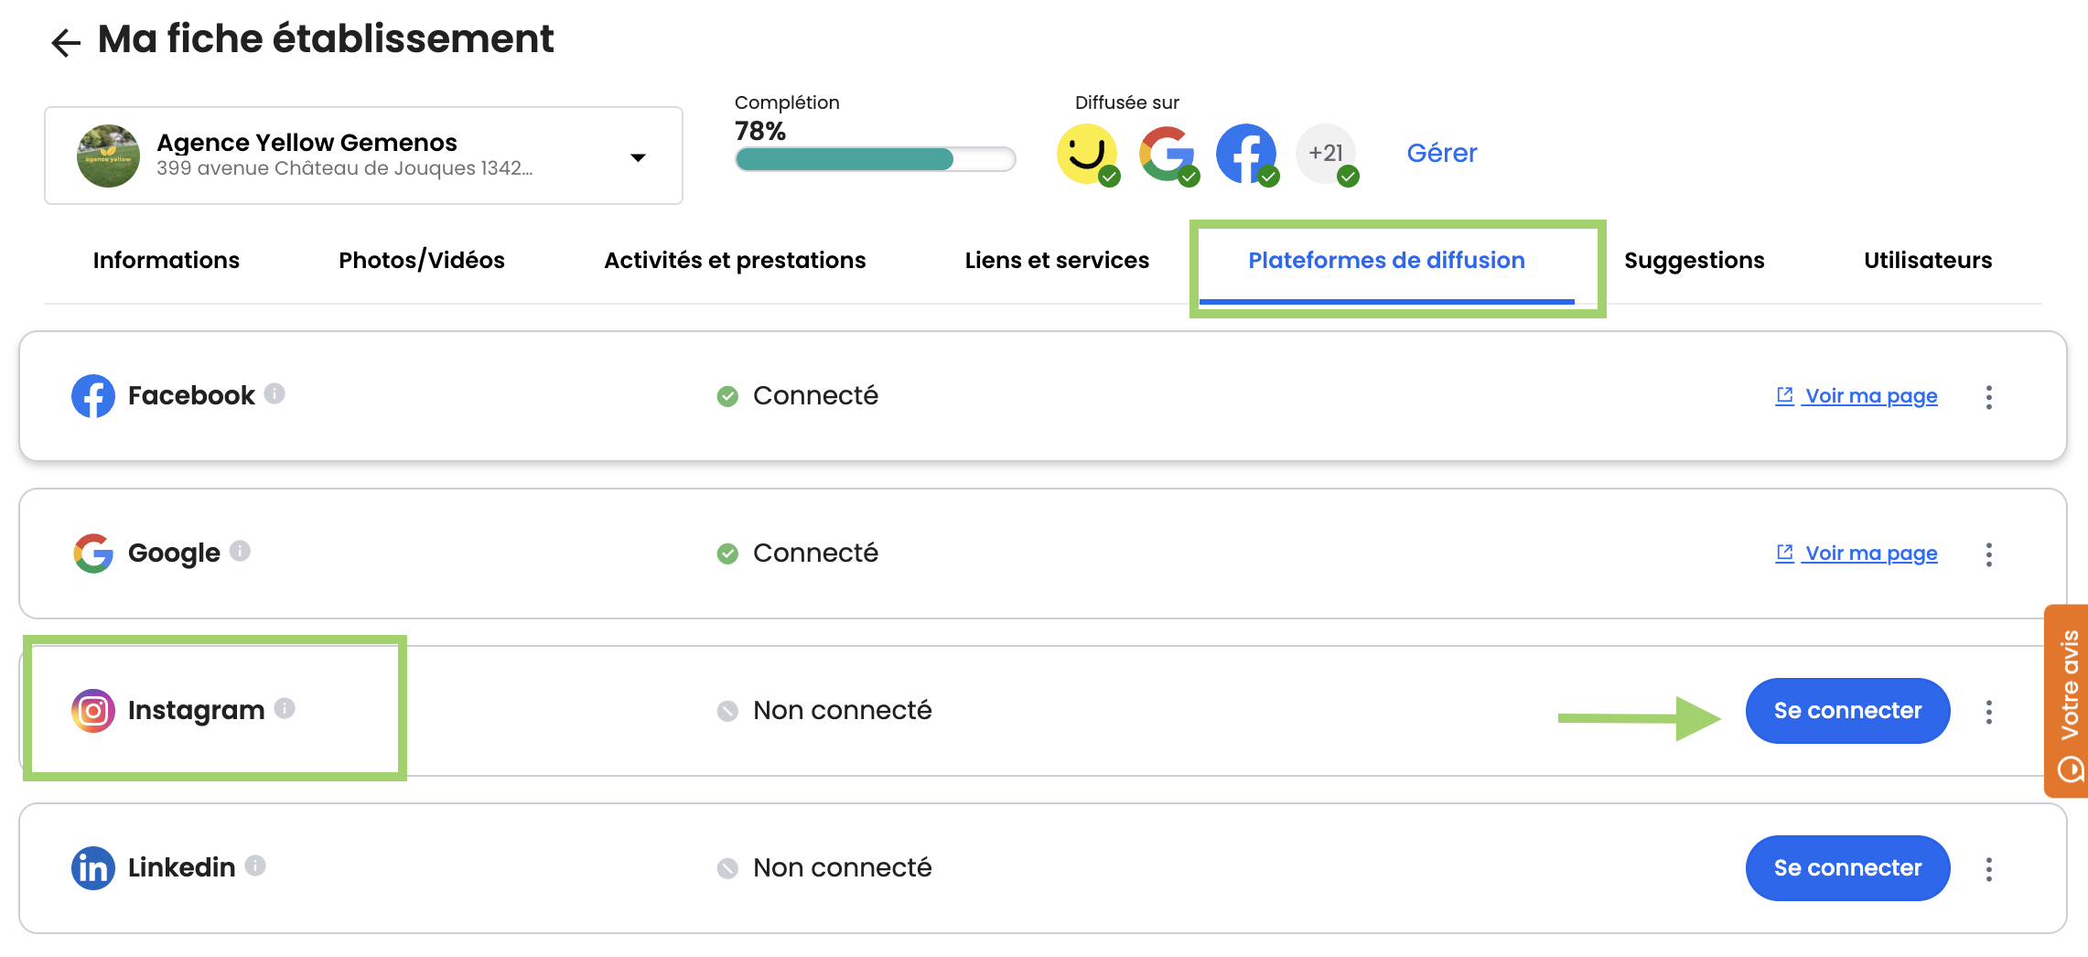Click the info icon next to Instagram

pyautogui.click(x=285, y=708)
